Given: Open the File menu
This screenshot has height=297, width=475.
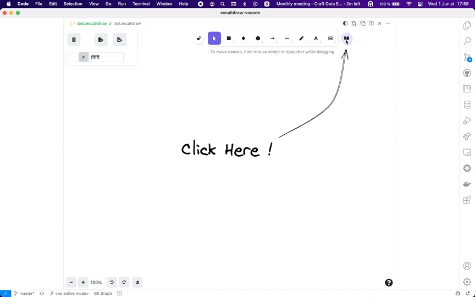Looking at the screenshot, I should pyautogui.click(x=39, y=4).
